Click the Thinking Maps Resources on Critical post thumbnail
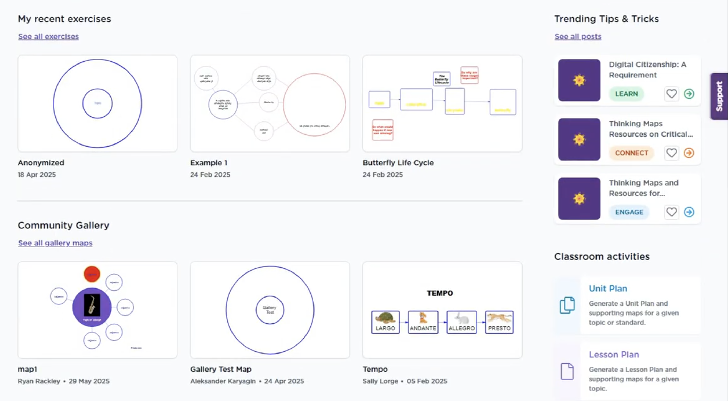728x401 pixels. coord(579,139)
